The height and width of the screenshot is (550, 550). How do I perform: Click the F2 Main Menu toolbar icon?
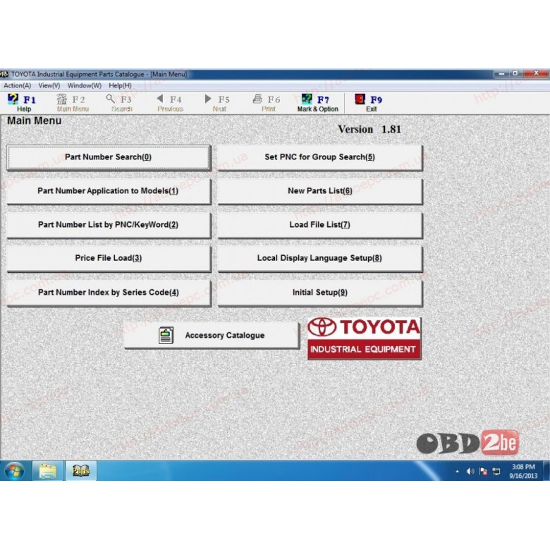(62, 99)
